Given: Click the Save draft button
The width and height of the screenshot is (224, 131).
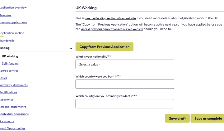Looking at the screenshot, I should point(177,119).
